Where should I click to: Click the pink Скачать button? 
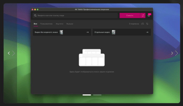pos(130,16)
